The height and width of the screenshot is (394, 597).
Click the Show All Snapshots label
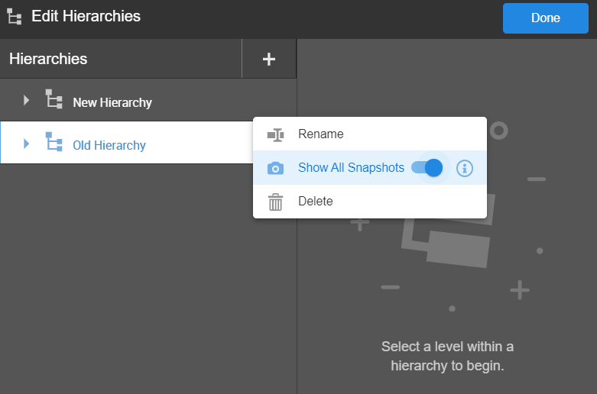pos(351,168)
